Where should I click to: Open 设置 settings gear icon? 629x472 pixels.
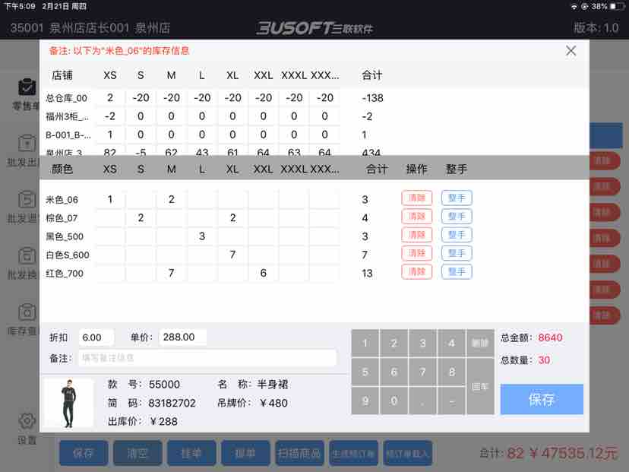pyautogui.click(x=27, y=422)
